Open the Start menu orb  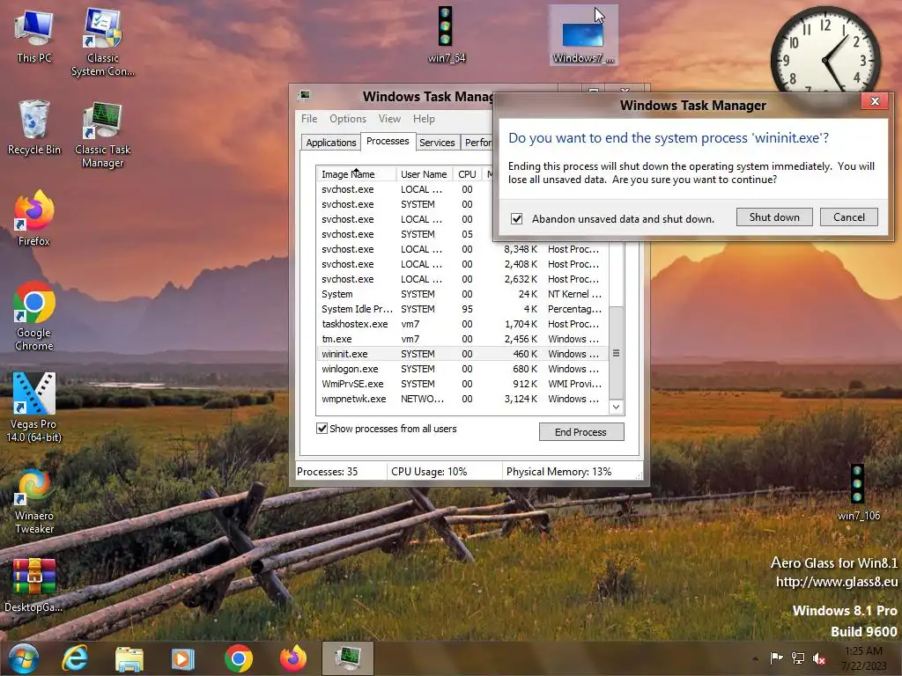point(24,658)
